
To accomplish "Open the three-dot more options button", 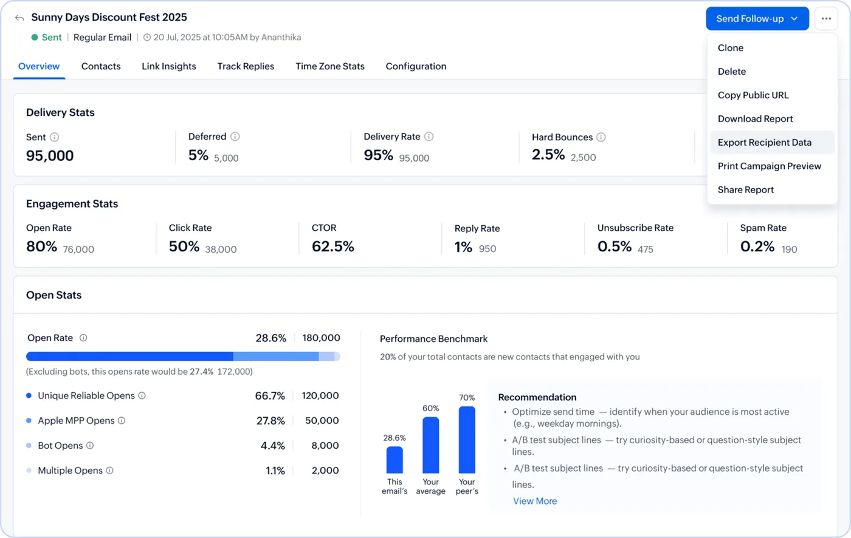I will (826, 18).
